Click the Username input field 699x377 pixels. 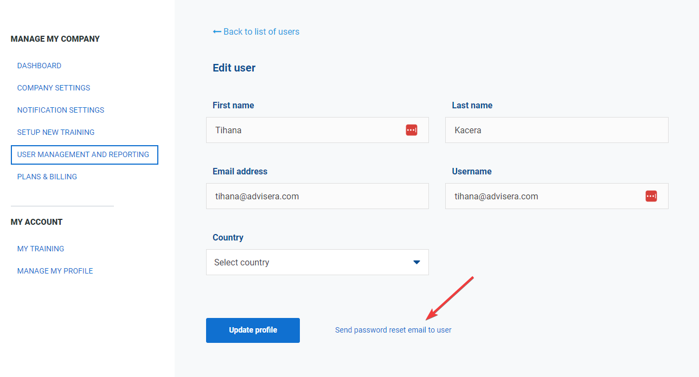(x=542, y=196)
